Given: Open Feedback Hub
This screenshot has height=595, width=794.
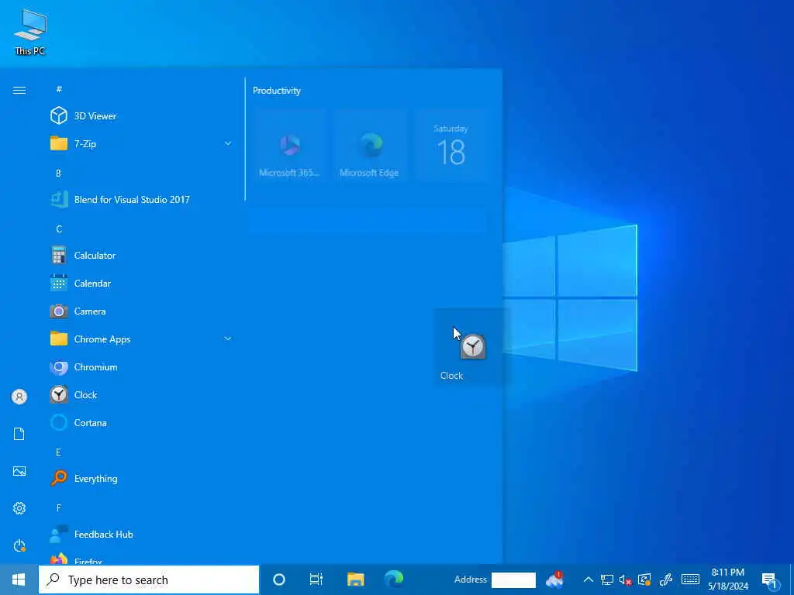Looking at the screenshot, I should (x=142, y=535).
